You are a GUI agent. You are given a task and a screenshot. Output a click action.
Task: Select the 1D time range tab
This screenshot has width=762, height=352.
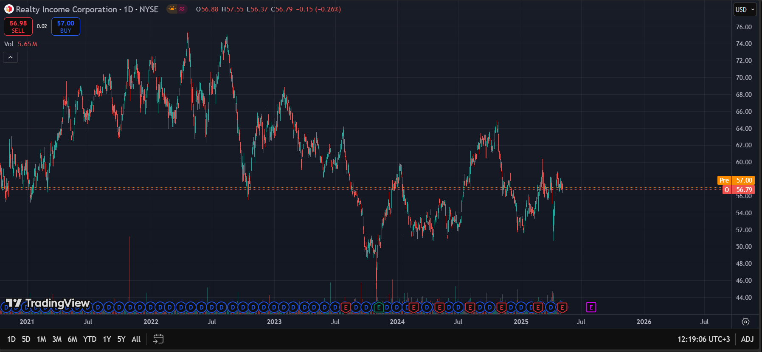tap(11, 339)
